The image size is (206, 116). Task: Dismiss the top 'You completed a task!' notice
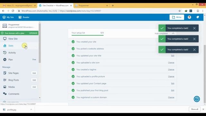[194, 28]
